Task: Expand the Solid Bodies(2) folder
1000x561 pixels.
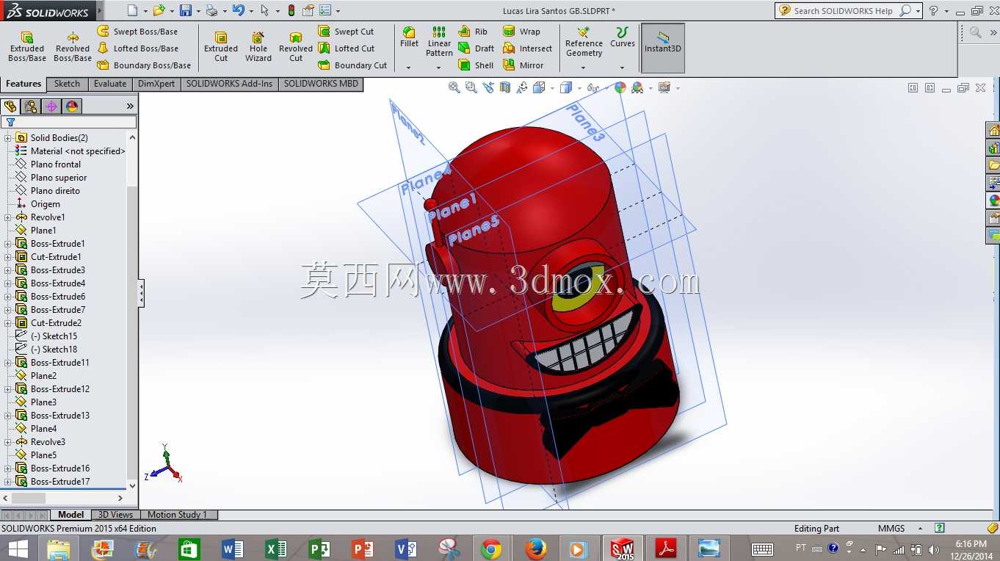Action: pos(8,138)
